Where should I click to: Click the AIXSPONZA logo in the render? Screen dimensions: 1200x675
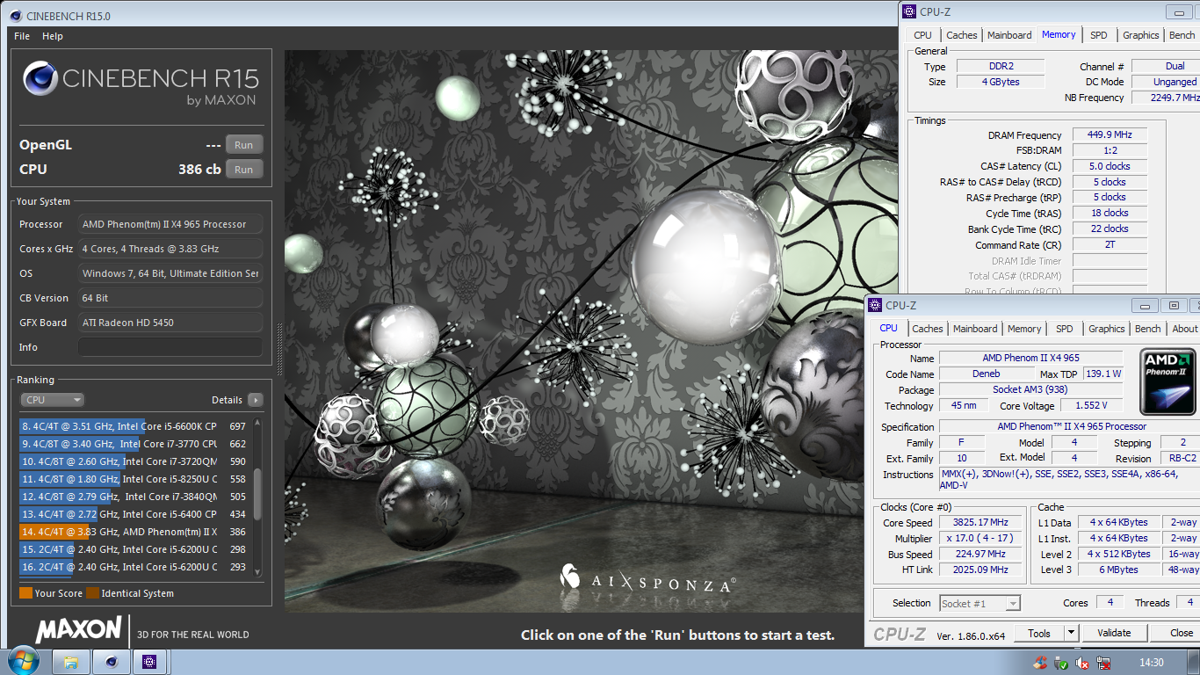(x=647, y=577)
